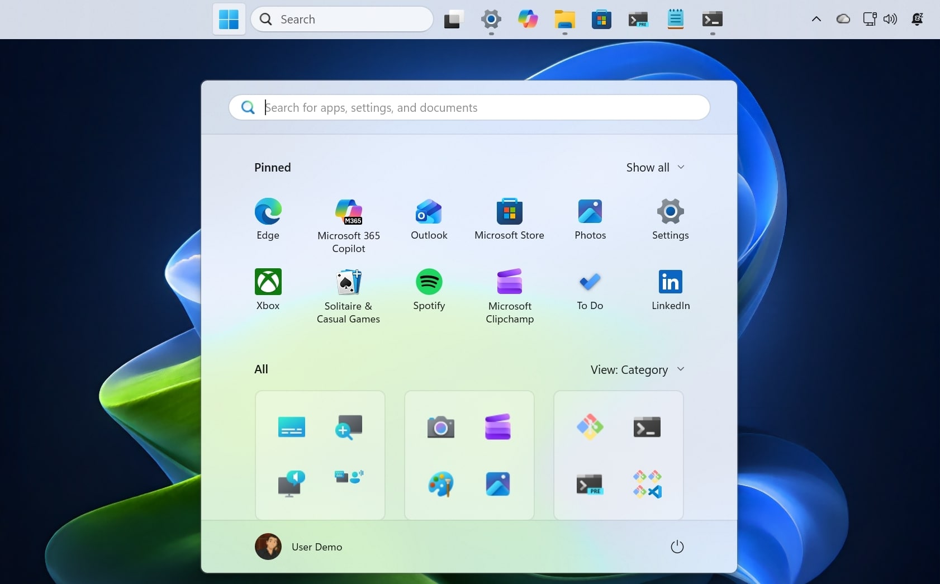The width and height of the screenshot is (940, 584).
Task: Click the Start menu search field
Action: tap(469, 107)
